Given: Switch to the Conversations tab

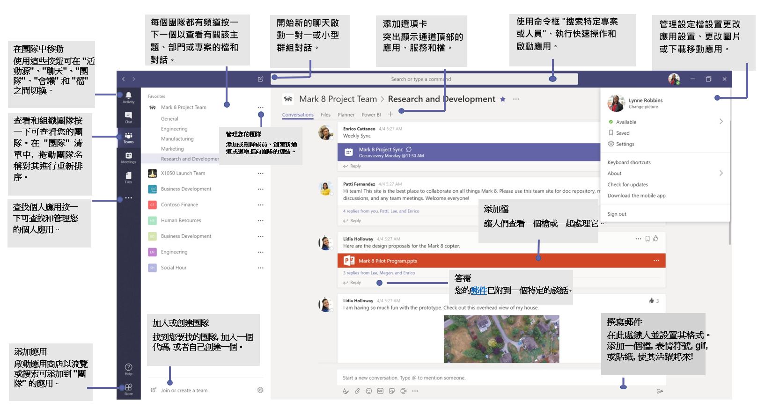Looking at the screenshot, I should tap(298, 115).
